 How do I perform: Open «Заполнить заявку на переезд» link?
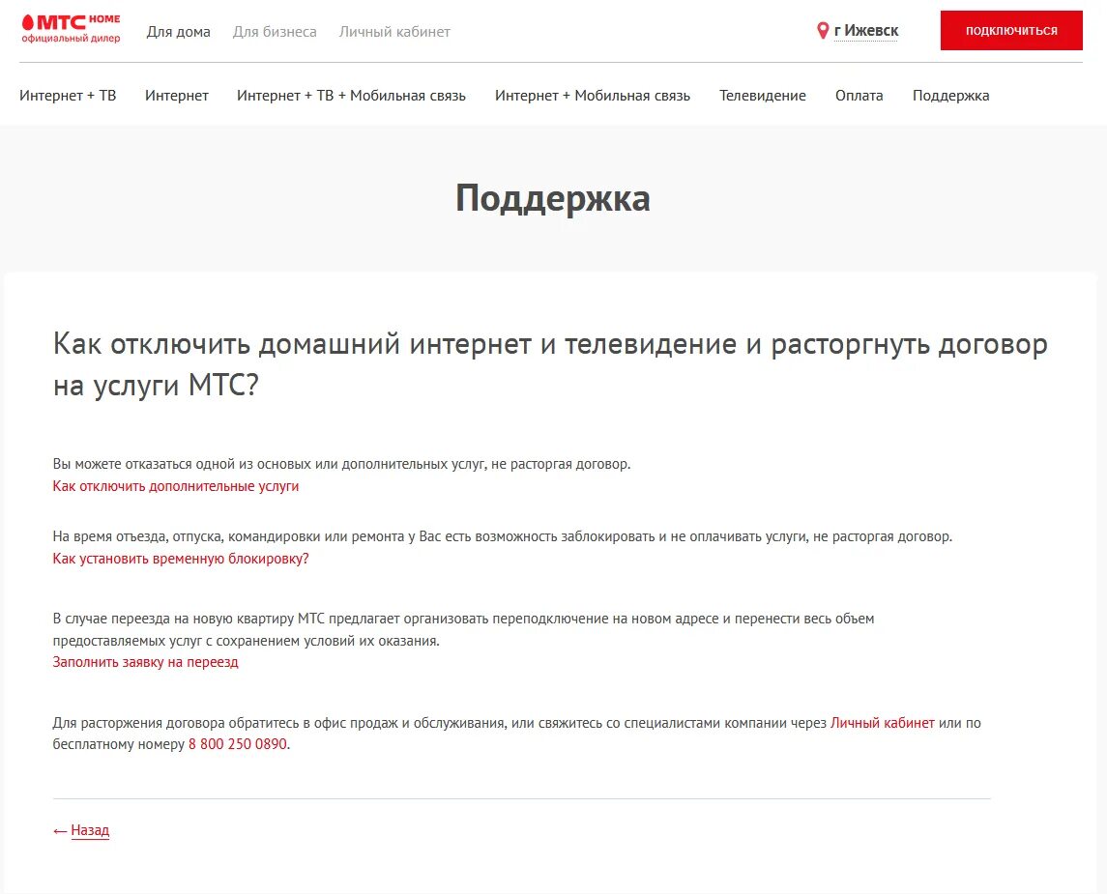(145, 662)
